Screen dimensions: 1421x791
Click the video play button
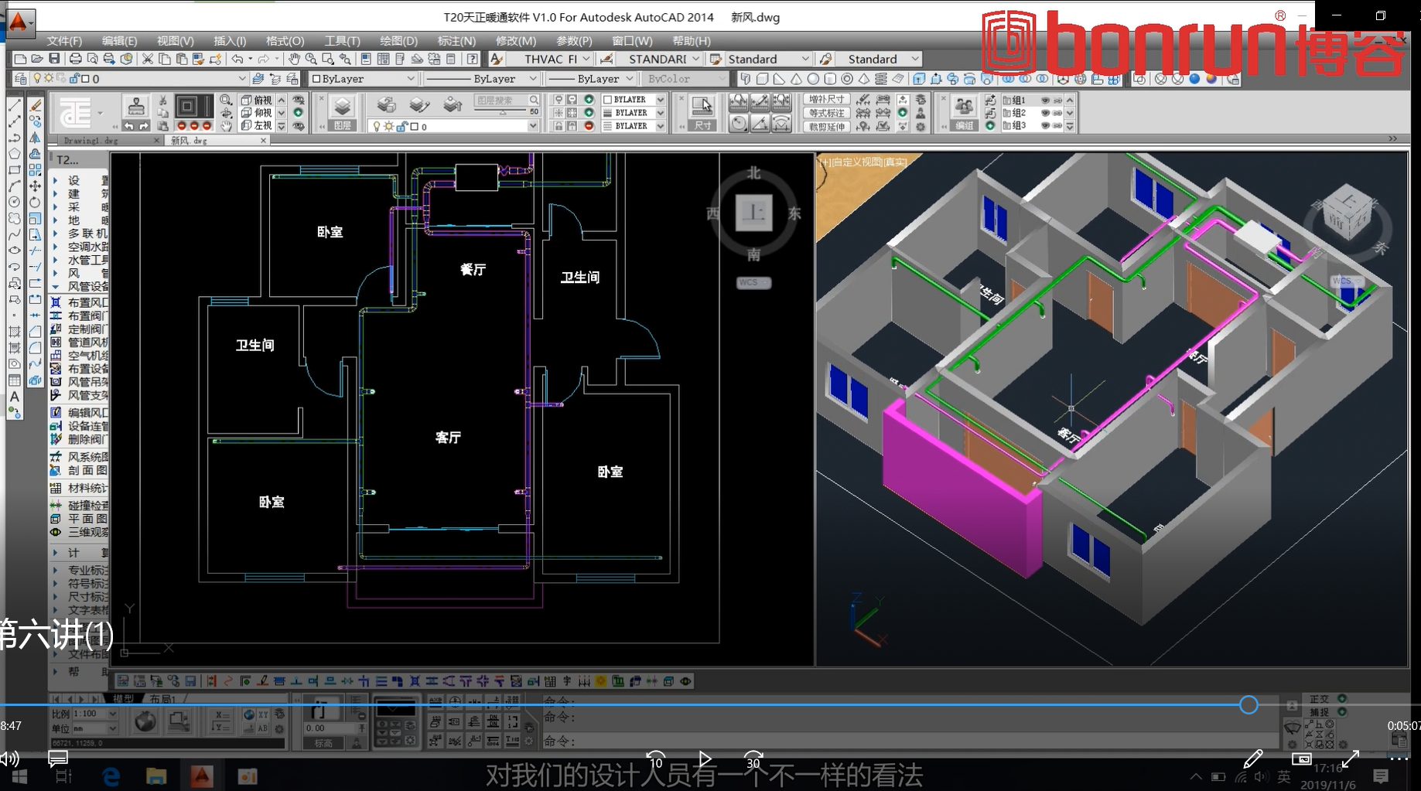[x=705, y=759]
